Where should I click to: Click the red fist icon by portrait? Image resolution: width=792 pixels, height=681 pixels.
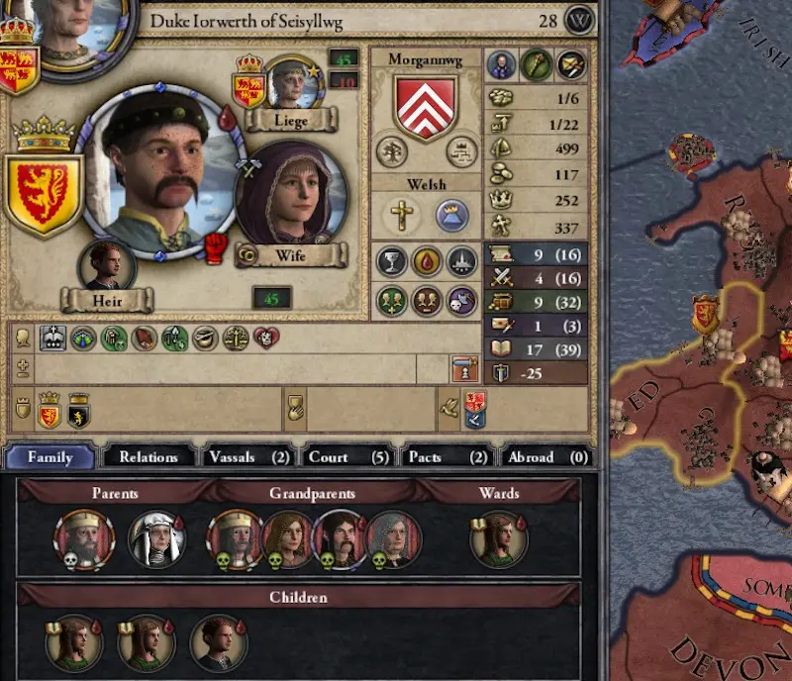[216, 248]
